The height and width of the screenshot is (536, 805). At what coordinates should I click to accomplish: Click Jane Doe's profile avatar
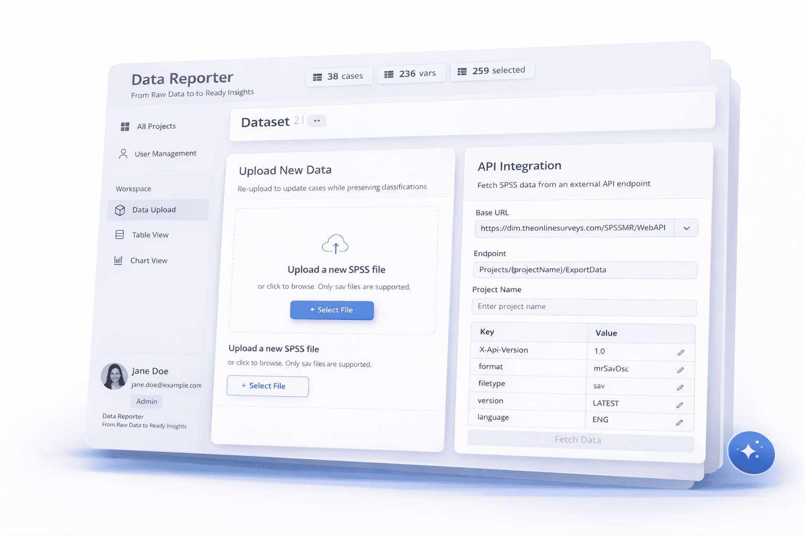114,376
